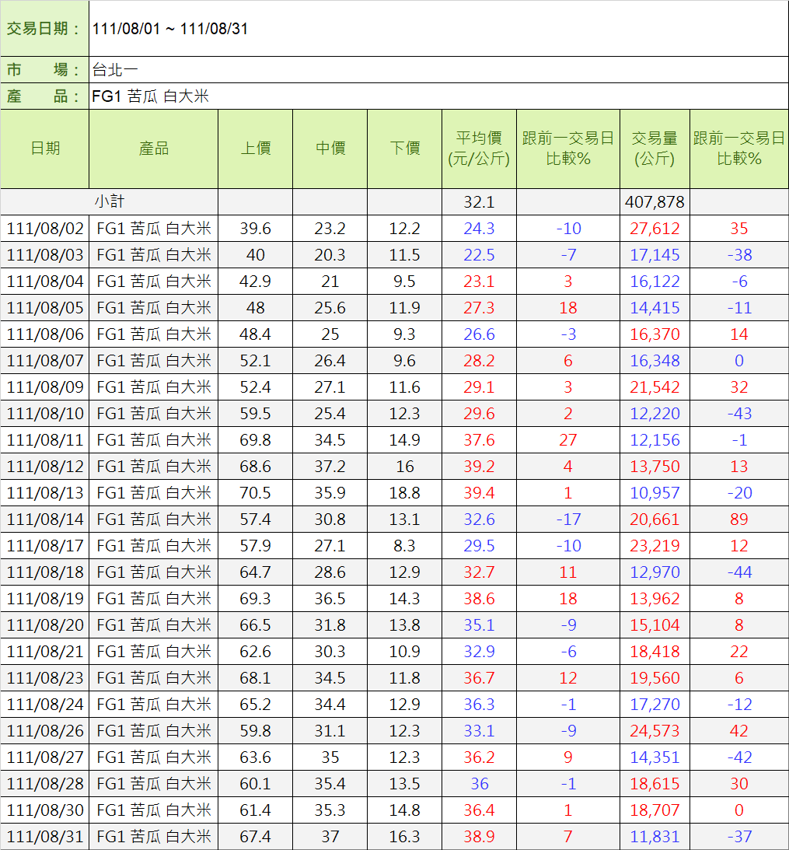Click the 下價 column header
This screenshot has height=850, width=789.
tap(404, 149)
